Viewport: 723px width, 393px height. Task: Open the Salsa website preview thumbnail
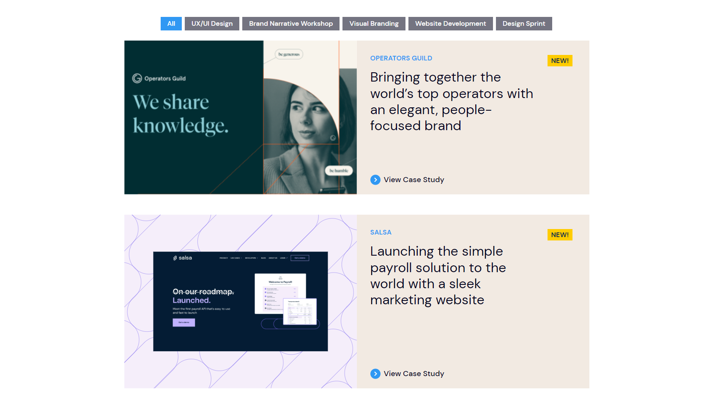[x=240, y=301]
